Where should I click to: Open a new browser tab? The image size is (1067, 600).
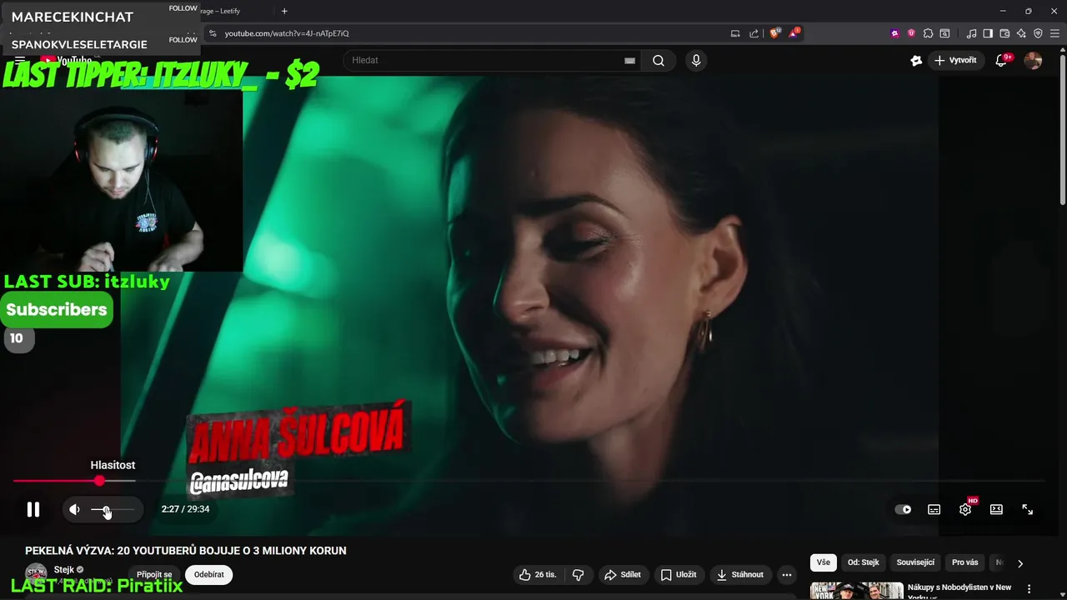[x=284, y=11]
